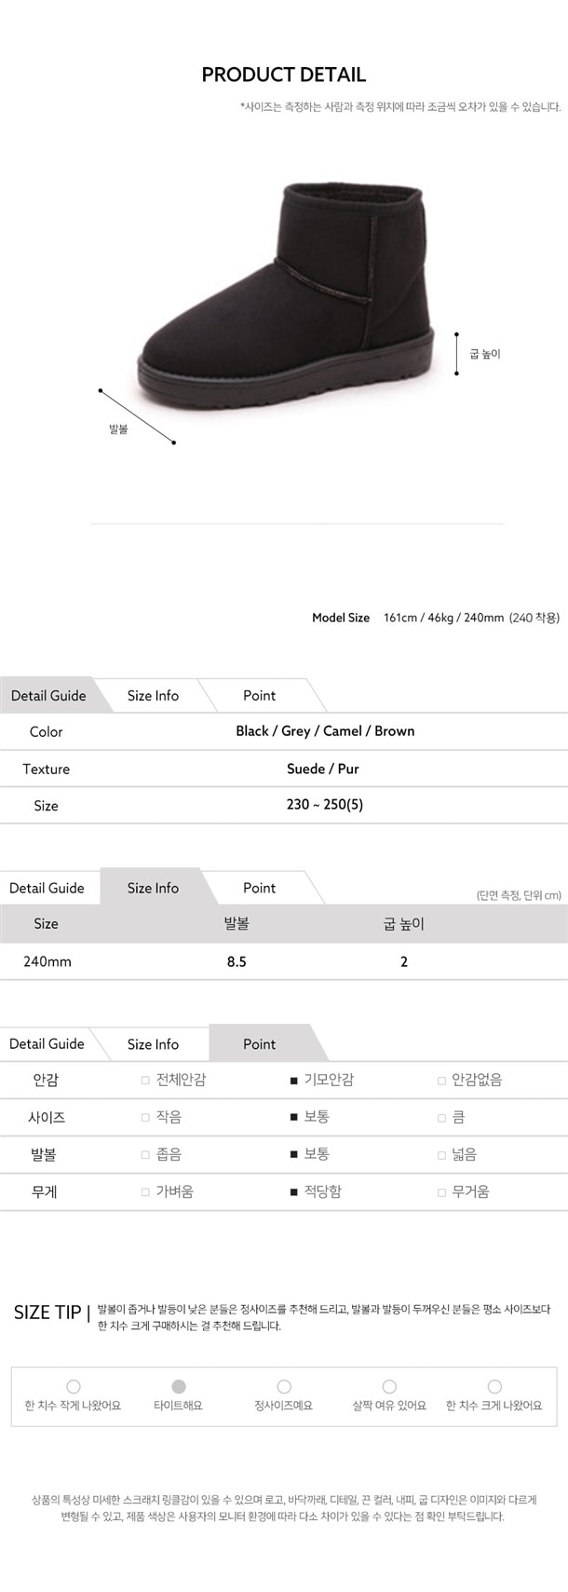Click Detail Guide tab above the 240mm table

(x=47, y=889)
